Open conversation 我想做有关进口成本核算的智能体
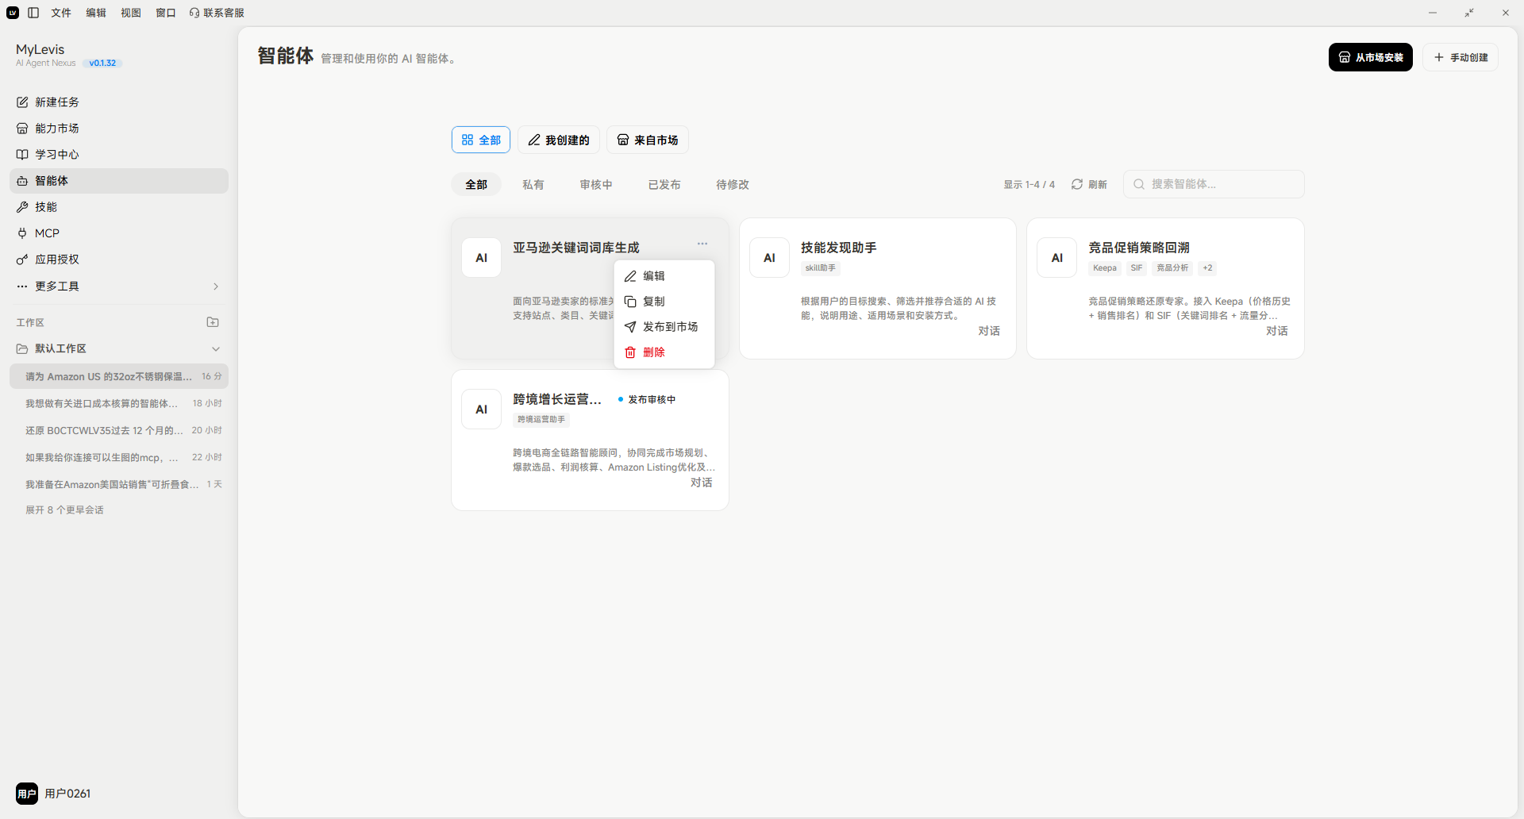This screenshot has height=819, width=1524. tap(119, 403)
